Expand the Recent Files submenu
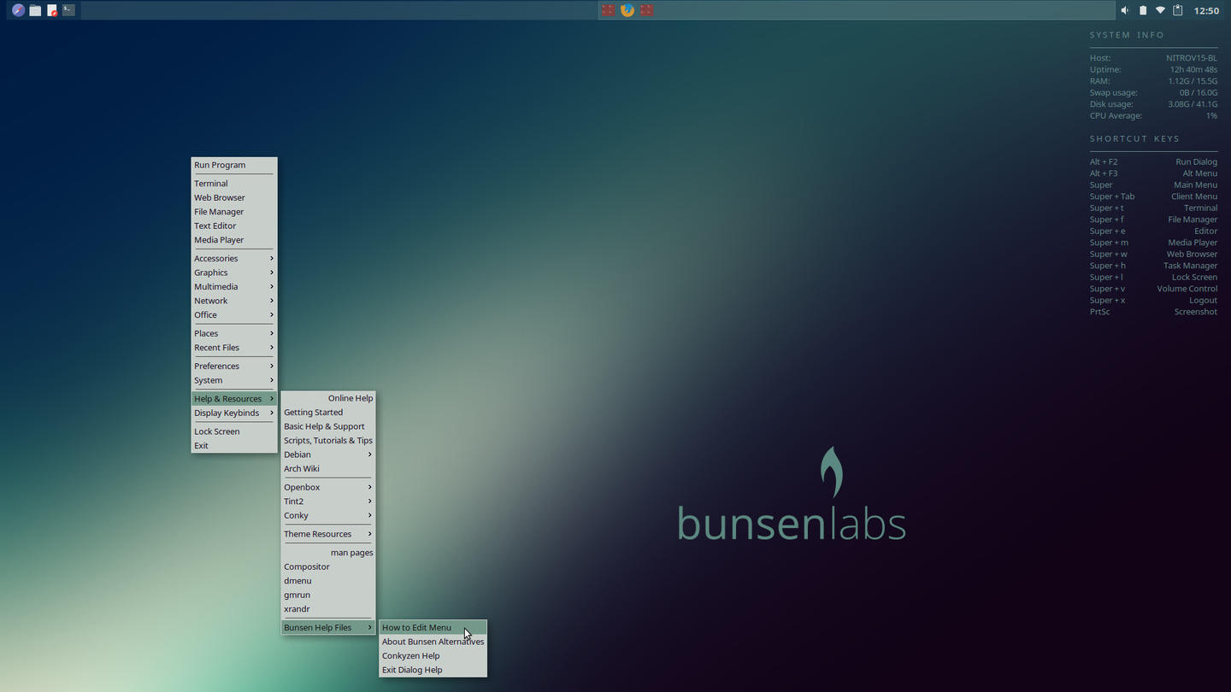This screenshot has width=1231, height=692. tap(234, 348)
